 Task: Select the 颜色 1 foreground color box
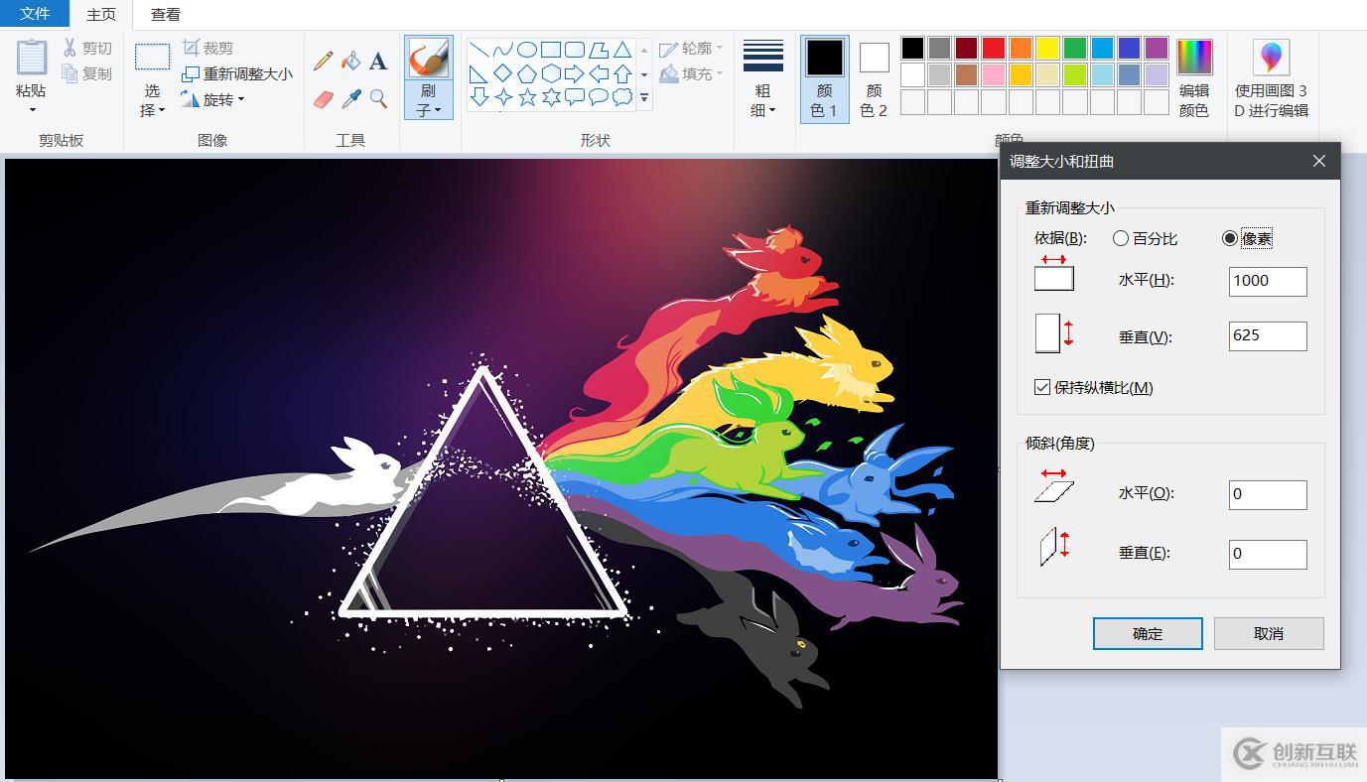coord(824,79)
